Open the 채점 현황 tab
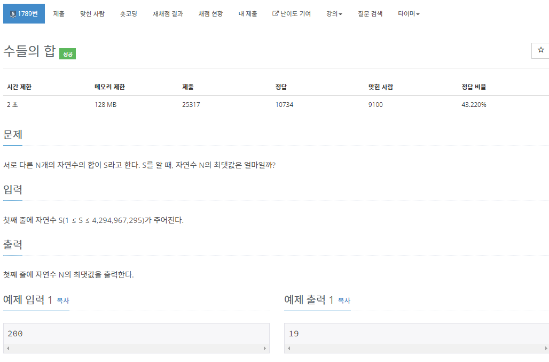 pyautogui.click(x=210, y=14)
